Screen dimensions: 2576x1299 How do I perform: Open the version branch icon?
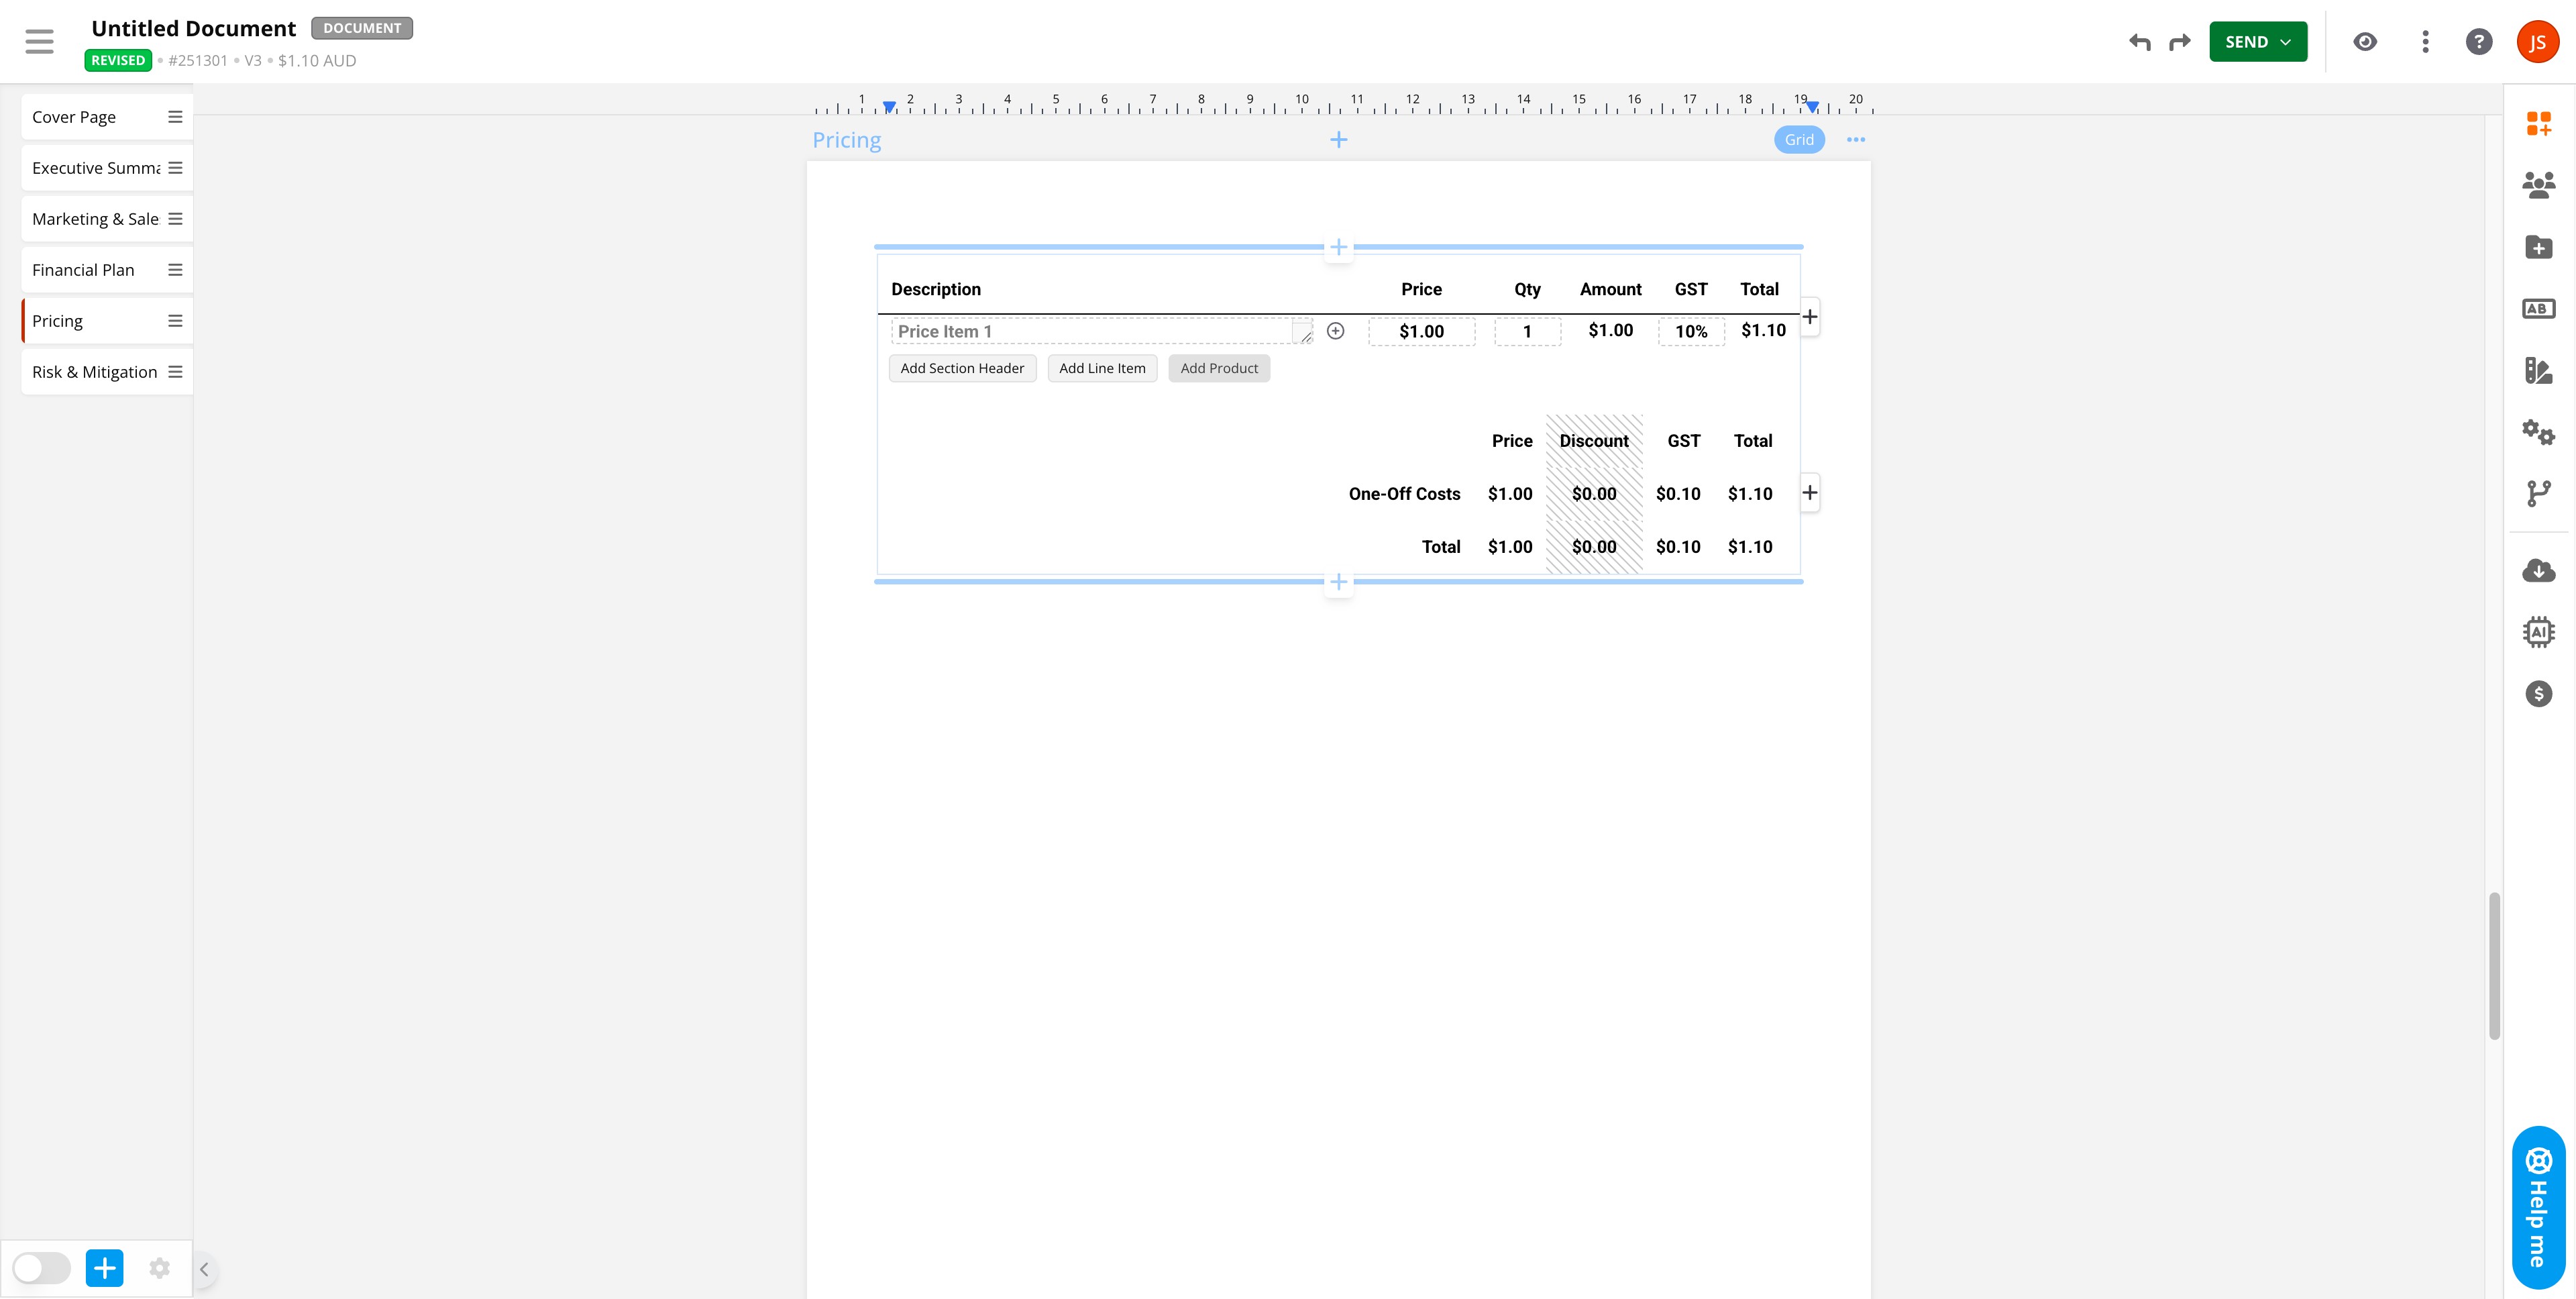click(2538, 493)
